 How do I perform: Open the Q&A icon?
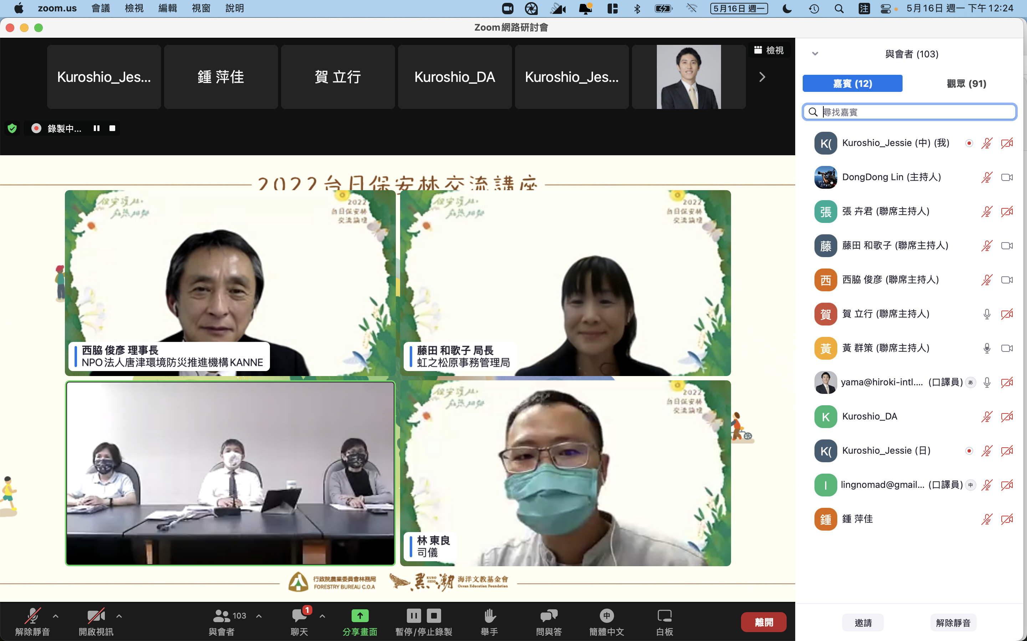[x=548, y=616]
